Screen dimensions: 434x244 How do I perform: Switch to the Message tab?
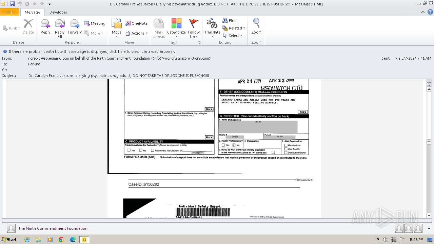tap(32, 12)
